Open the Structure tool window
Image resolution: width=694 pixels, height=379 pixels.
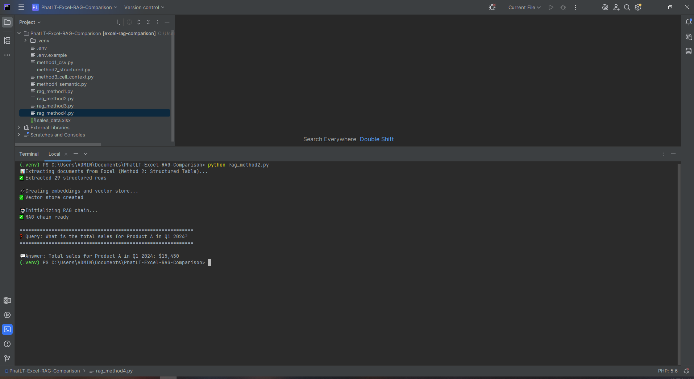7,41
